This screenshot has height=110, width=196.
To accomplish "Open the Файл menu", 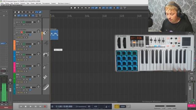I will [x=2, y=3].
